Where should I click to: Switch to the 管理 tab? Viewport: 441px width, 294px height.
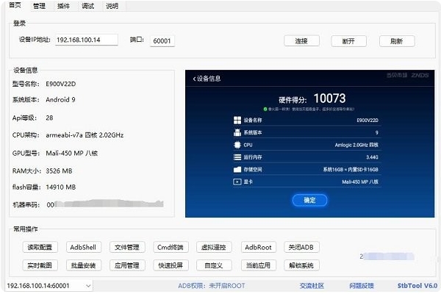[39, 5]
